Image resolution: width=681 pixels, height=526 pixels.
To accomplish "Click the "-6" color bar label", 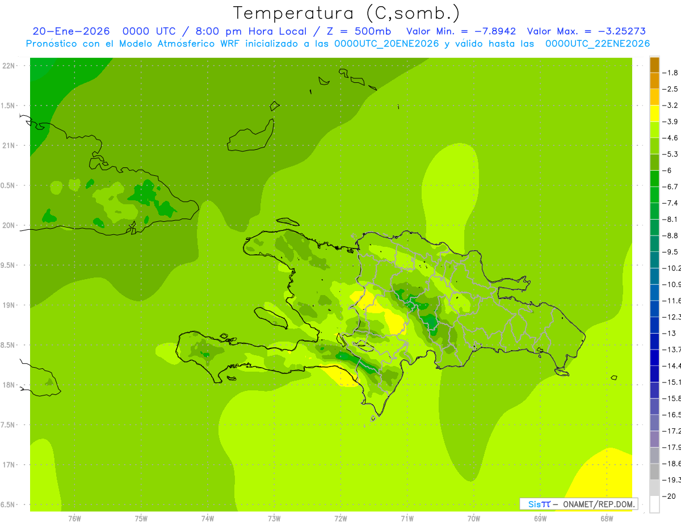I will tap(667, 170).
